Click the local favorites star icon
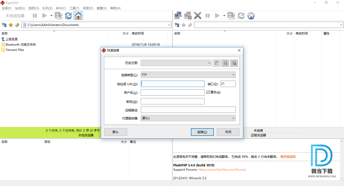The height and width of the screenshot is (186, 344). [11, 25]
